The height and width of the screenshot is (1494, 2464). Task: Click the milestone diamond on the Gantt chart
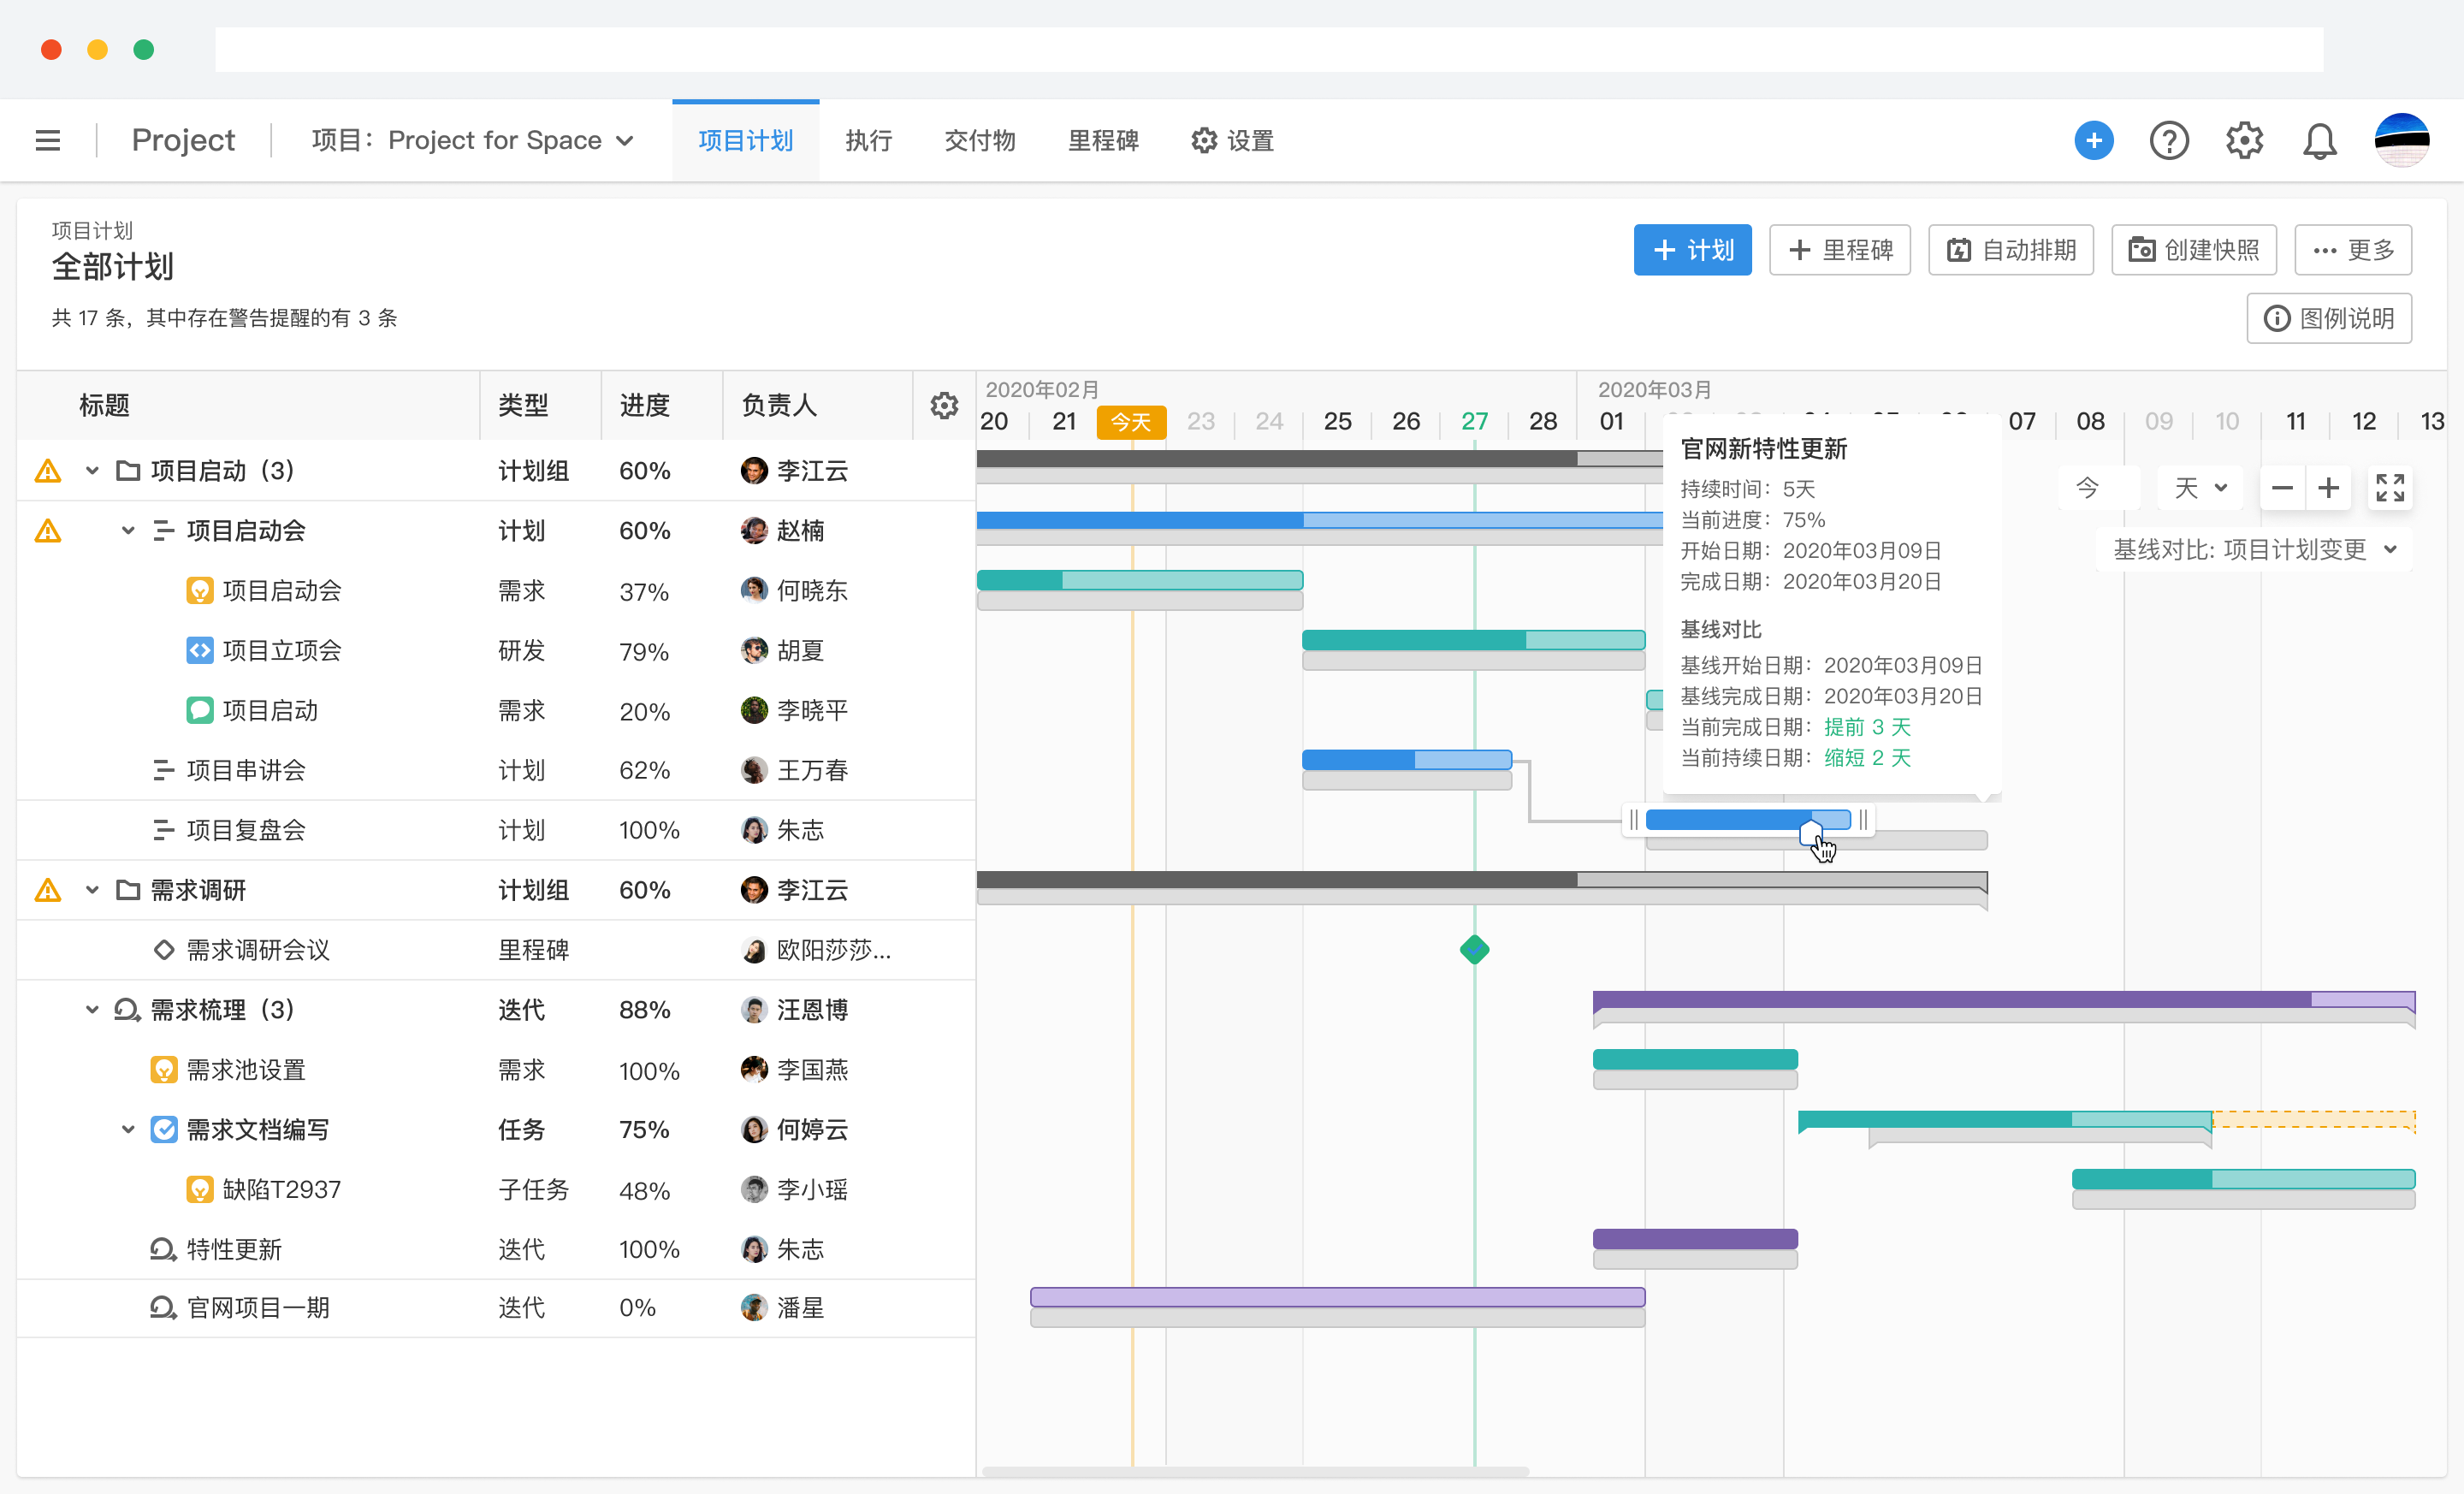[1474, 949]
